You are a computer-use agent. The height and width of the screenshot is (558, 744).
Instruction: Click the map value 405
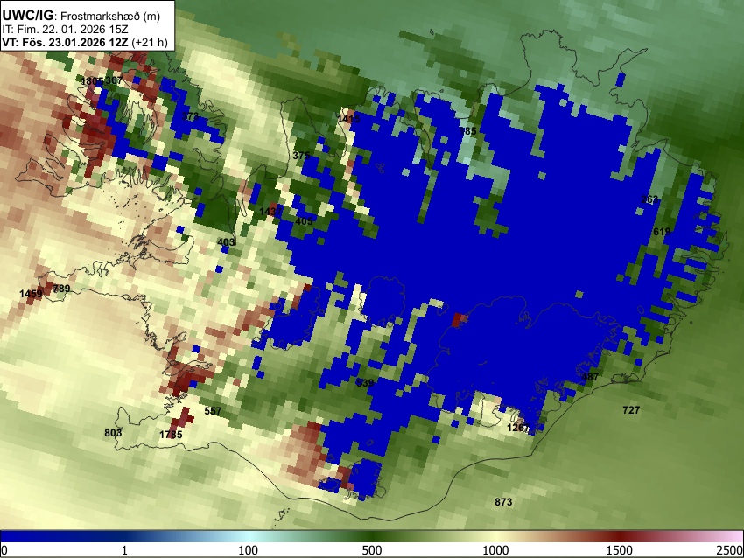(x=304, y=221)
